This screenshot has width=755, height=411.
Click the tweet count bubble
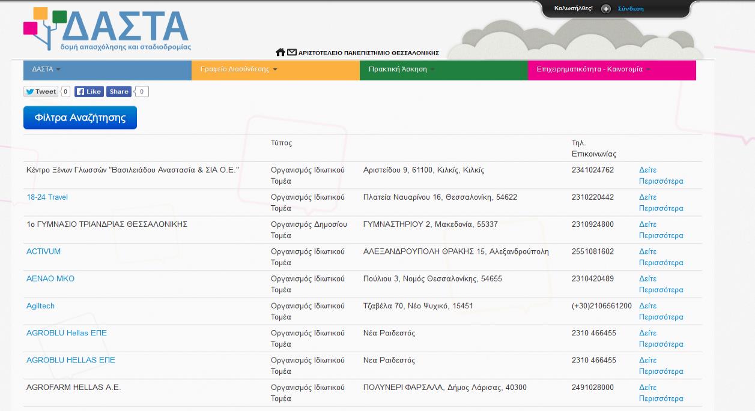[66, 92]
